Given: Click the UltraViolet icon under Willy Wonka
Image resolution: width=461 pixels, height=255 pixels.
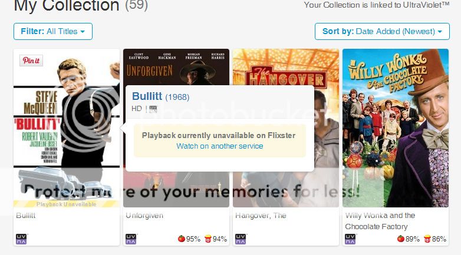Looking at the screenshot, I should coord(350,239).
